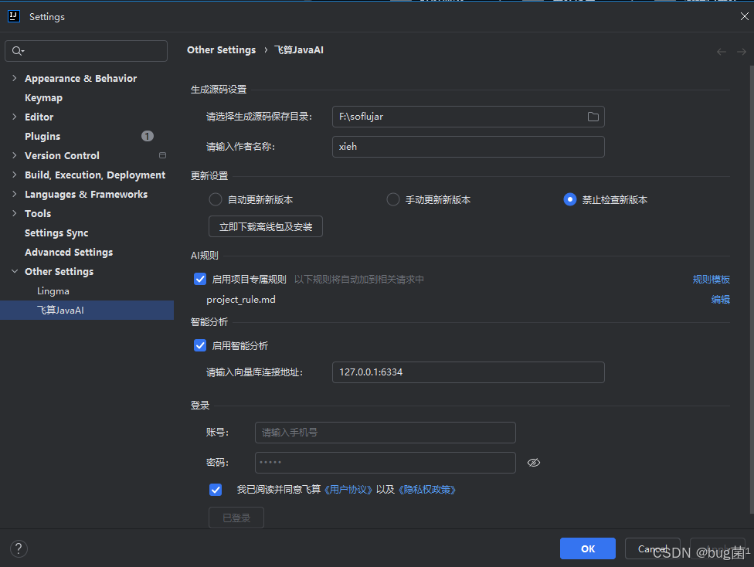Expand Languages & Frameworks chevron
This screenshot has height=567, width=754.
point(15,194)
